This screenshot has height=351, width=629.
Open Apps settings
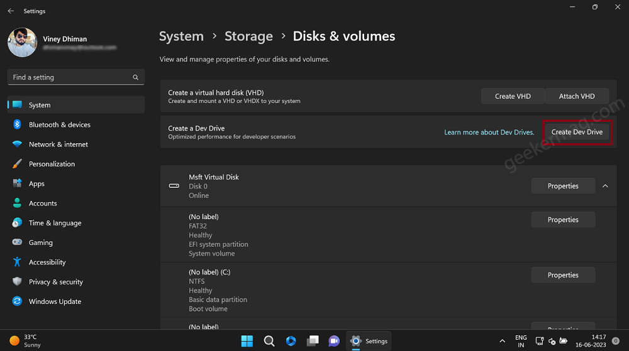point(76,183)
